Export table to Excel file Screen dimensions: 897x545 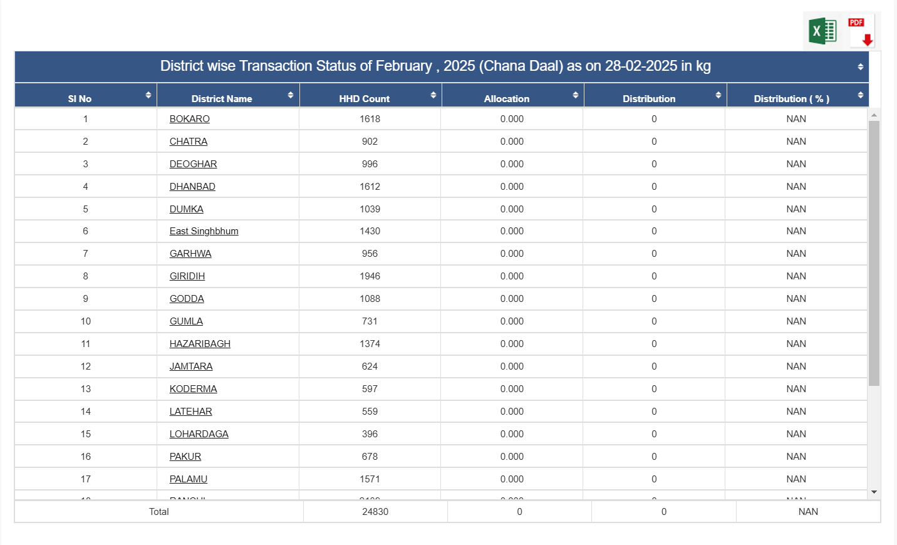(x=822, y=31)
